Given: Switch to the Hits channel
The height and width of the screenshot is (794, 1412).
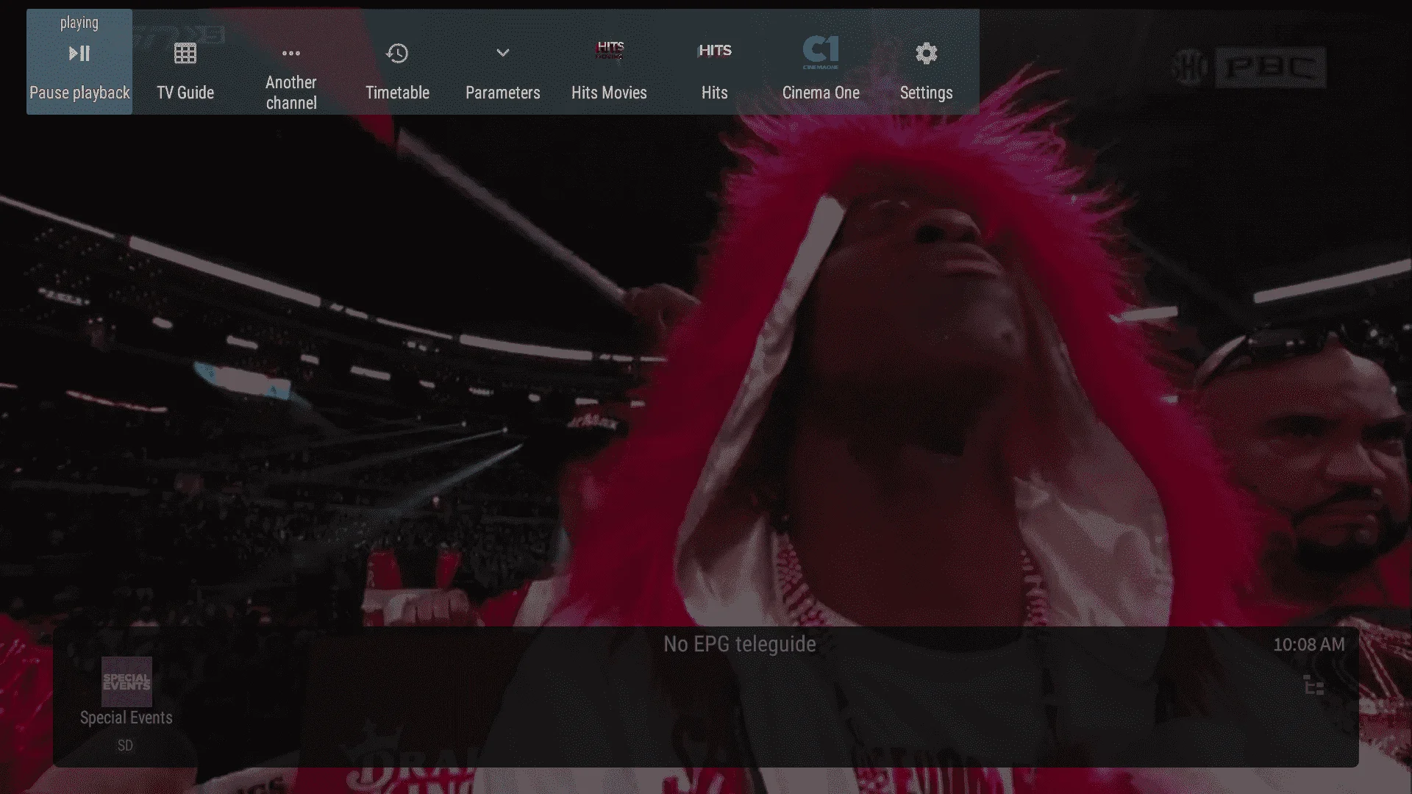Looking at the screenshot, I should 715,62.
